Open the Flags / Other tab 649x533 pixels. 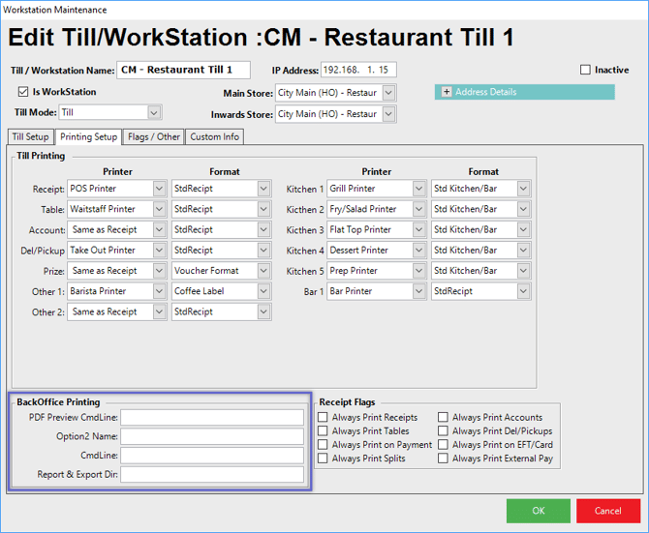click(154, 137)
